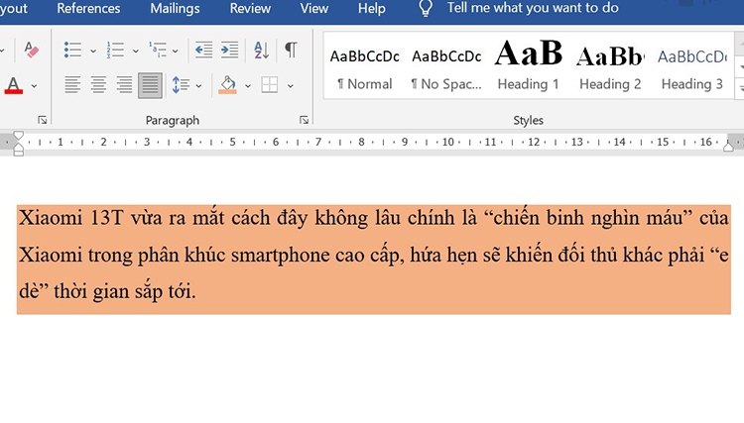This screenshot has width=744, height=423.
Task: Apply the red Font Color button
Action: click(x=13, y=86)
